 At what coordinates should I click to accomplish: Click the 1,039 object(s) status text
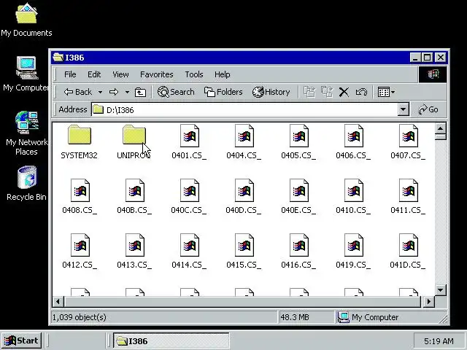click(x=80, y=317)
